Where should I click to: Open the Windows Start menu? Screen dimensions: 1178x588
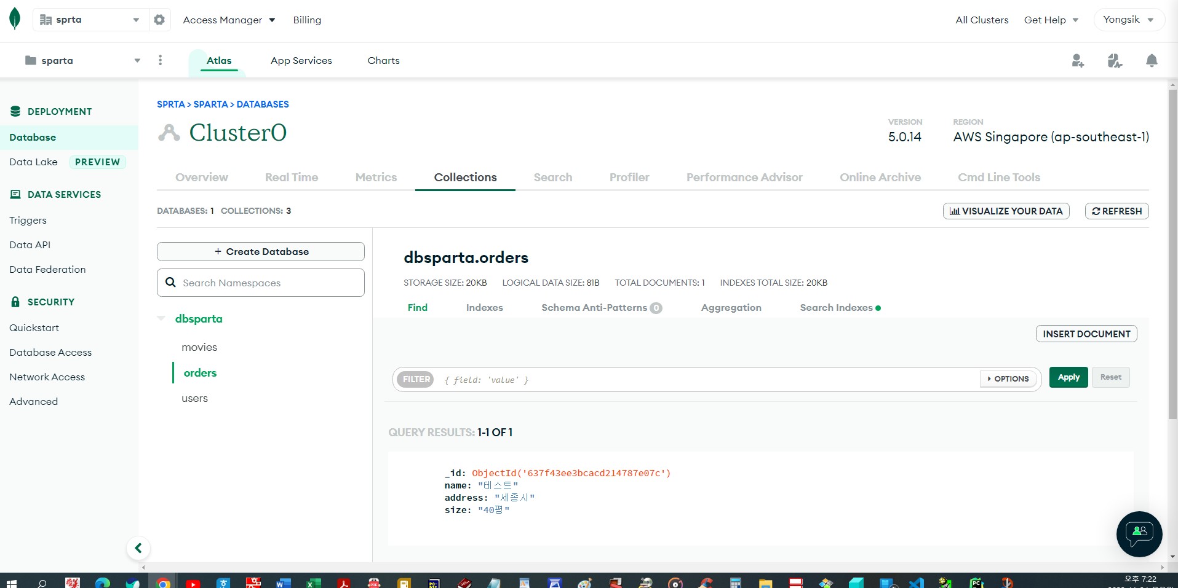[11, 582]
